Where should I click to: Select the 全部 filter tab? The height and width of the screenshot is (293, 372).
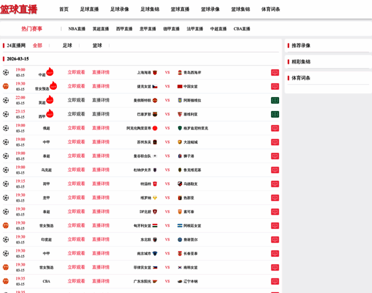tap(37, 45)
